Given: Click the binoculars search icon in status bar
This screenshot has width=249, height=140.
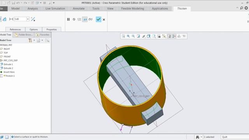Looking at the screenshot, I should [x=197, y=137].
